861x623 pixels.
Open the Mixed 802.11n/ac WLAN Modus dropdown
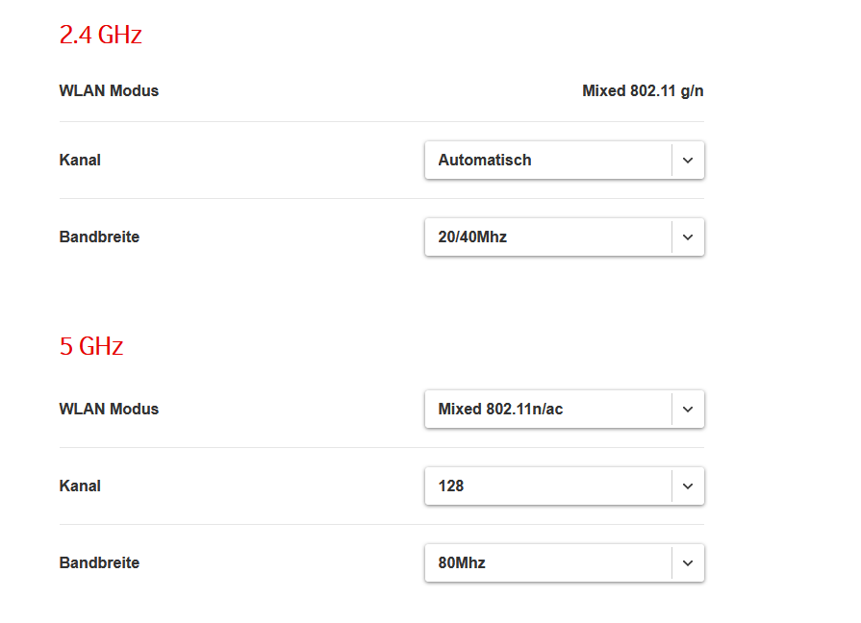coord(548,410)
